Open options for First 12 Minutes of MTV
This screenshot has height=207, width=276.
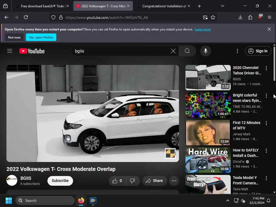pos(266,123)
